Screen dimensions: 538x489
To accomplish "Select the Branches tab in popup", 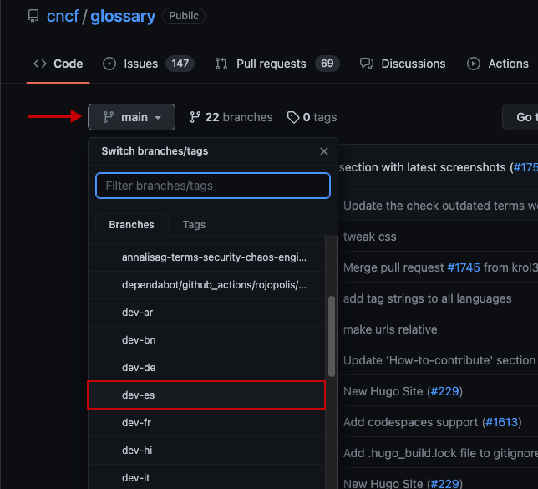I will [131, 225].
